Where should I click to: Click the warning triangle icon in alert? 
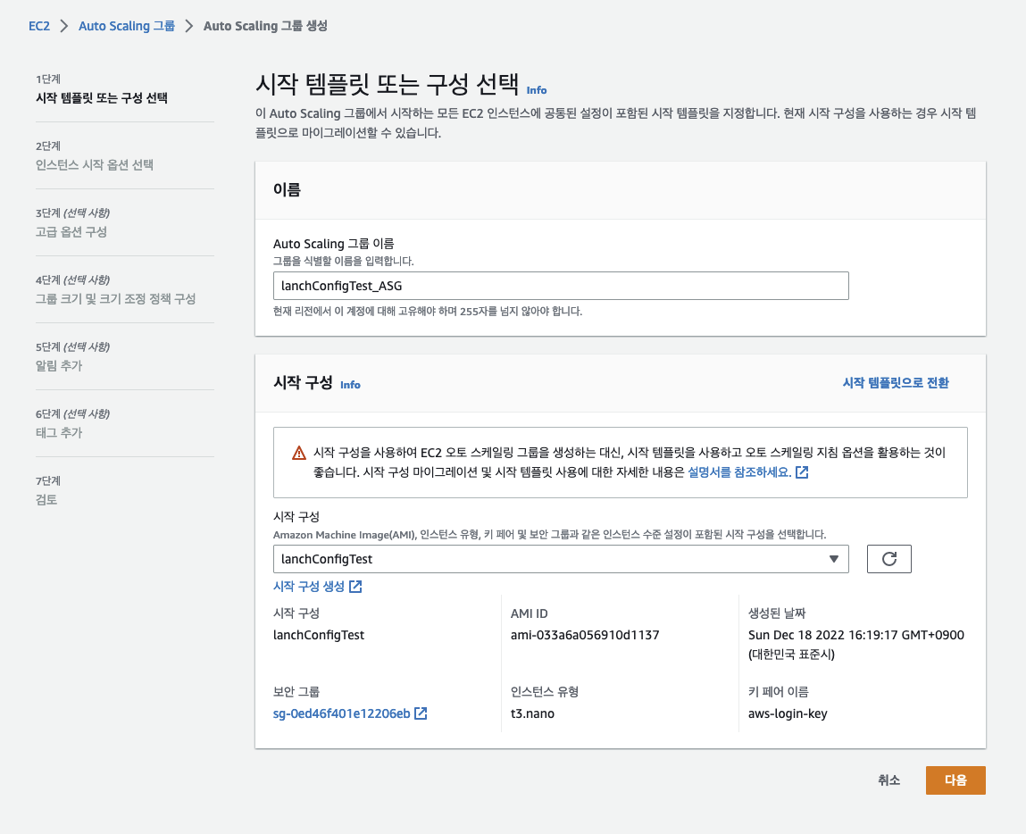coord(299,453)
